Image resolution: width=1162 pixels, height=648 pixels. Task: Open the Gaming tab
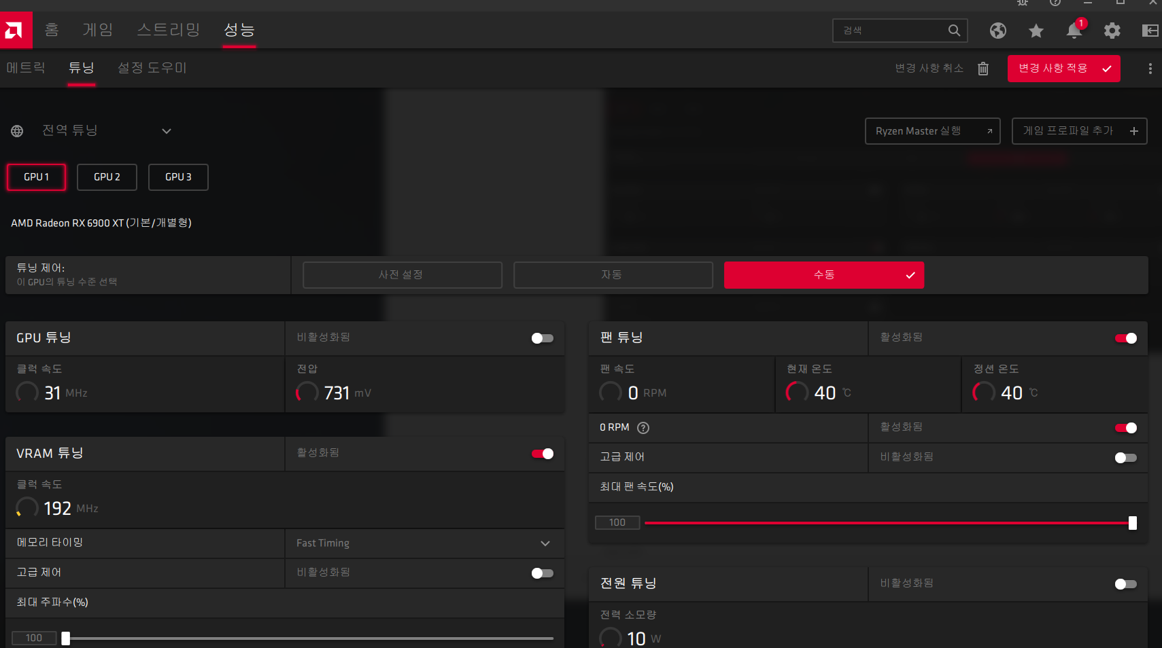(x=98, y=30)
